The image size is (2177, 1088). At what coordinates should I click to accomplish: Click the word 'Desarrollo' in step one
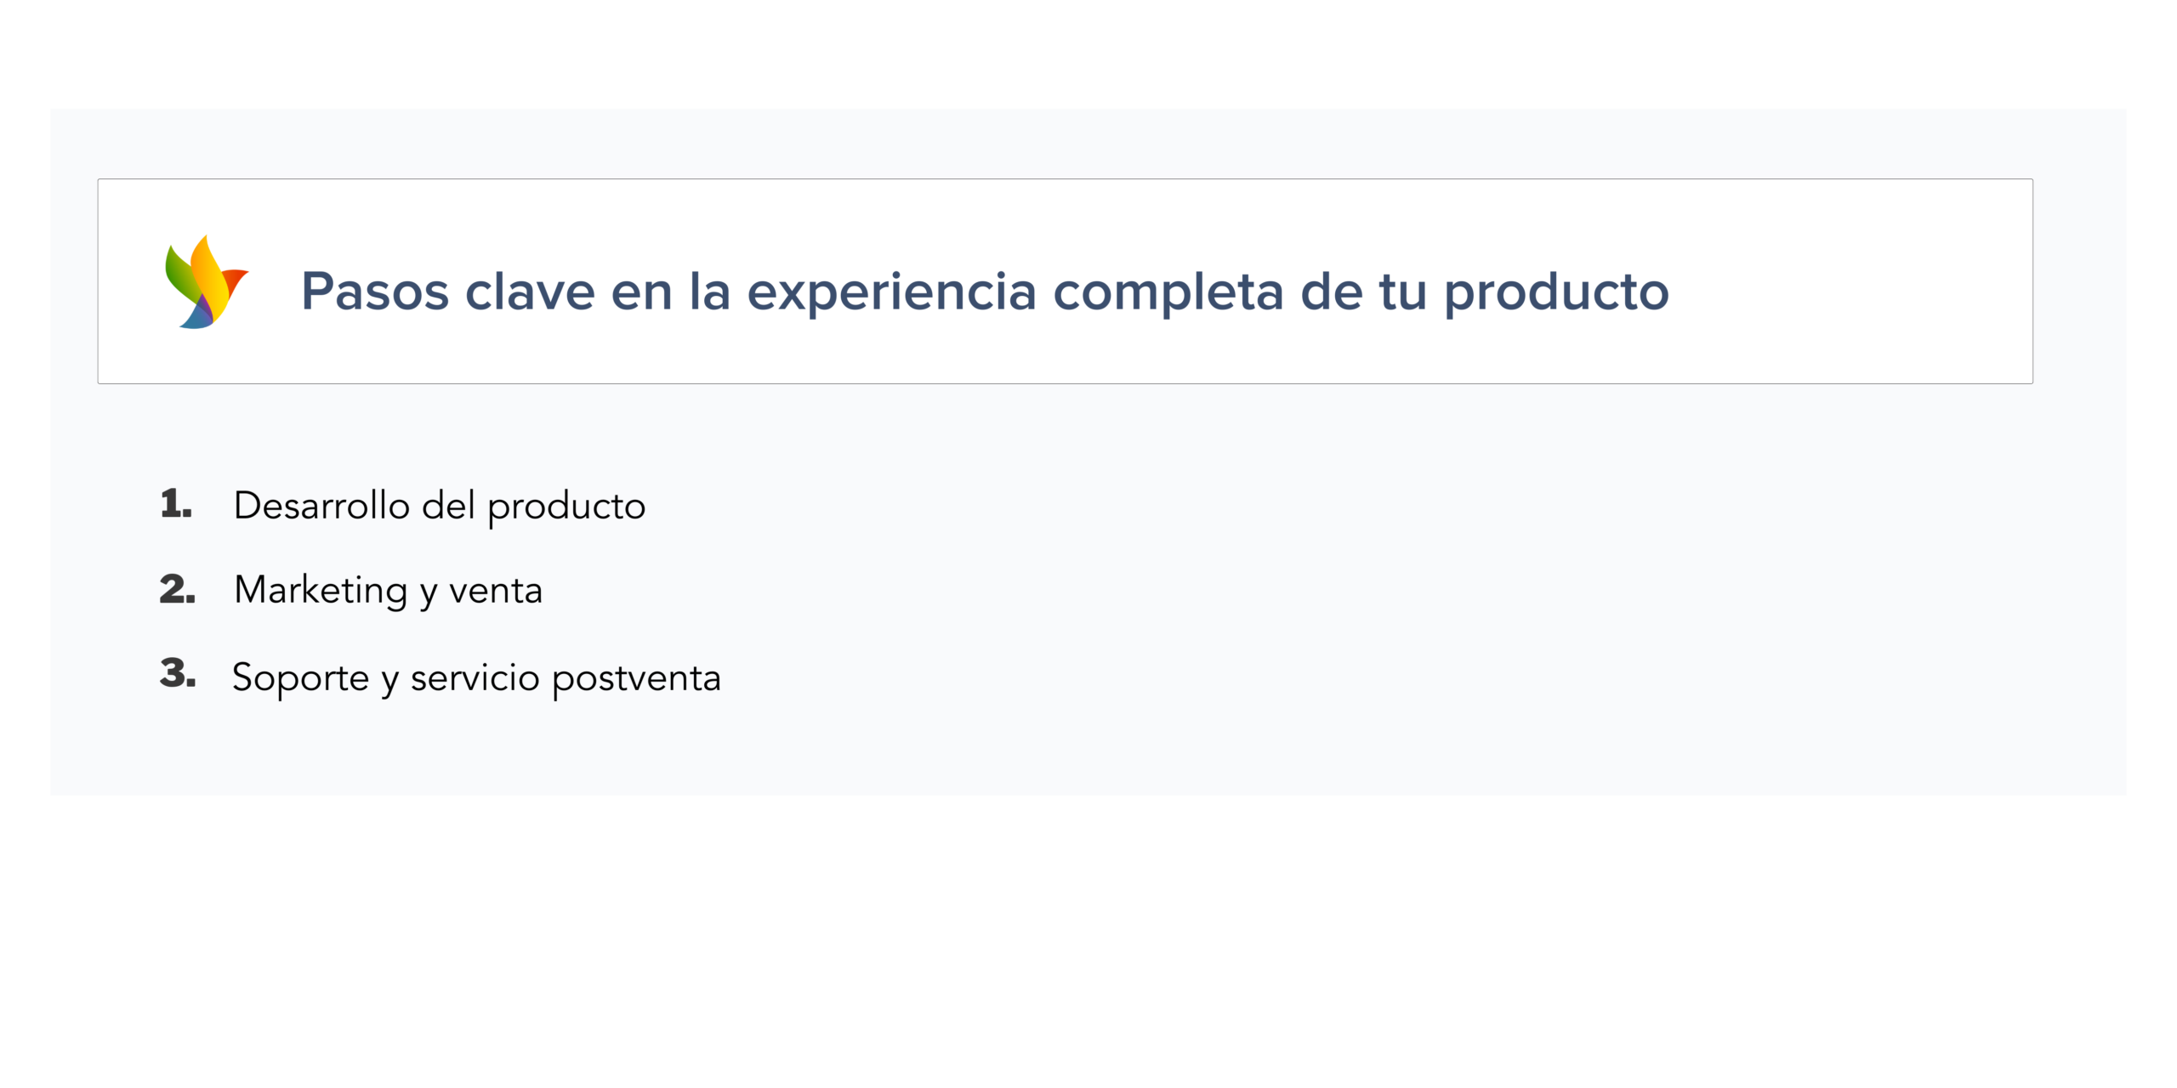(321, 506)
